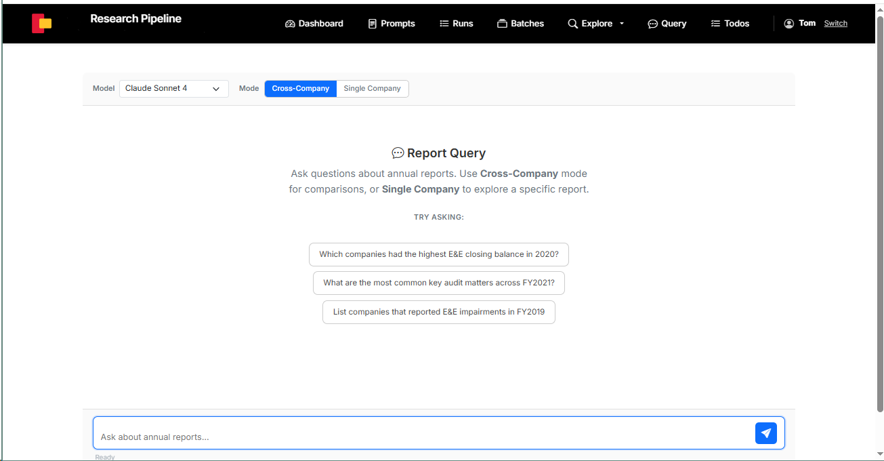Click the Batches clipboard icon

[501, 23]
